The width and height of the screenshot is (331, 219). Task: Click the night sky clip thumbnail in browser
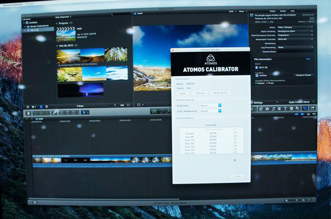(80, 90)
